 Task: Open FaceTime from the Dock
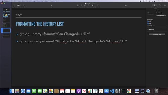point(34,91)
